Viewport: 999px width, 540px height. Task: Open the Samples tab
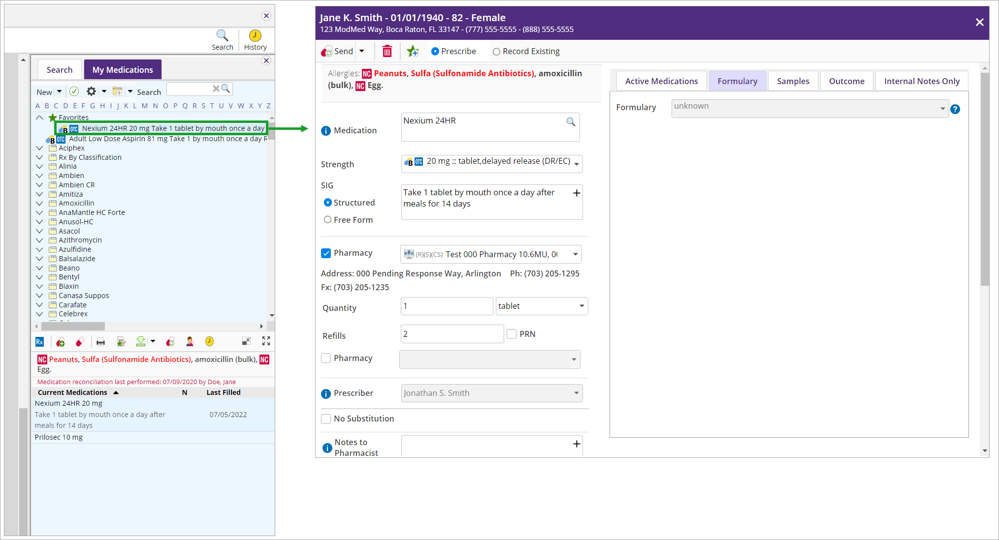pos(793,81)
